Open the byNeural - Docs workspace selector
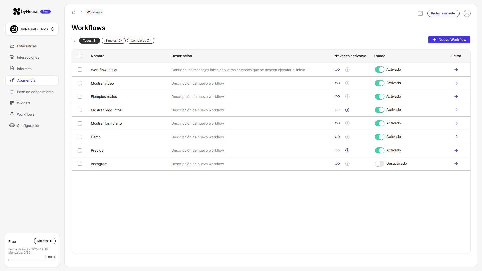Image resolution: width=482 pixels, height=271 pixels. coord(32,29)
